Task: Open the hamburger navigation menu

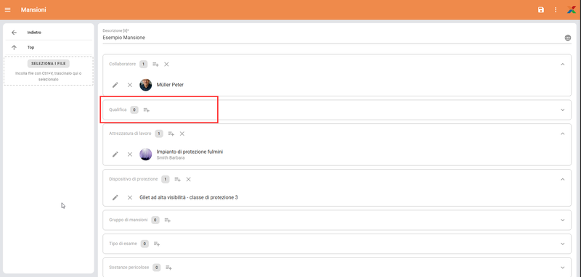Action: click(x=7, y=10)
